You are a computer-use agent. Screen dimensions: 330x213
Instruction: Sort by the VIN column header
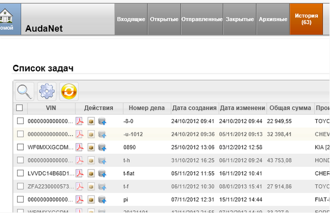(51, 108)
